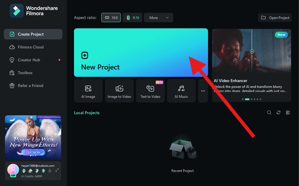This screenshot has width=299, height=186.
Task: Show more AI tools via ellipsis button
Action: (x=203, y=91)
